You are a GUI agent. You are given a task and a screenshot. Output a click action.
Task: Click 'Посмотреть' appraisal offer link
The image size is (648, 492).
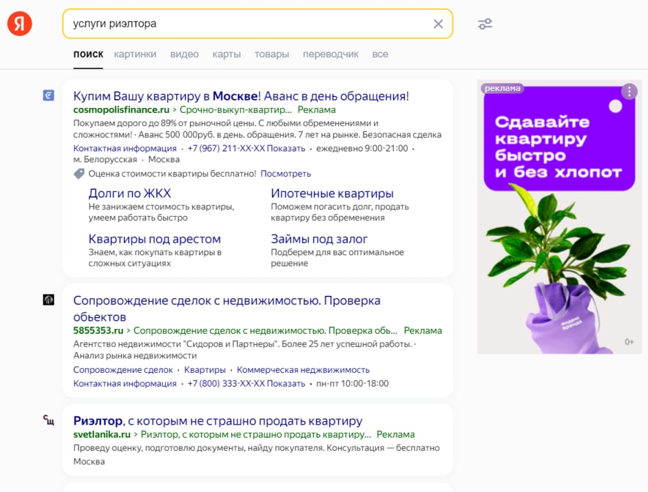286,173
